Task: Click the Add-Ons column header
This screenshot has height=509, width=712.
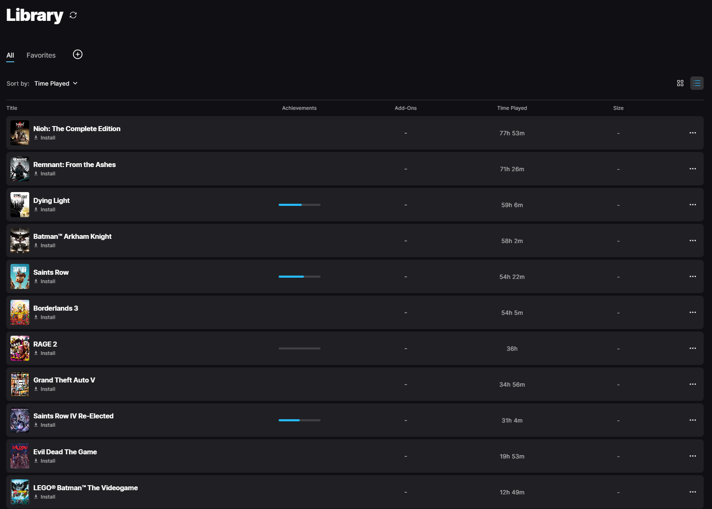Action: 406,108
